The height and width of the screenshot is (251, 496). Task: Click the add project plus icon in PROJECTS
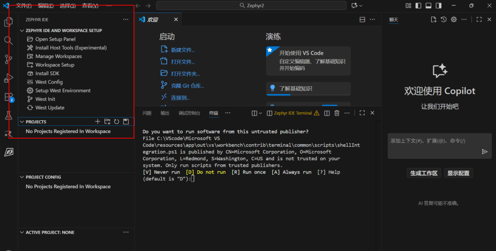click(x=97, y=122)
